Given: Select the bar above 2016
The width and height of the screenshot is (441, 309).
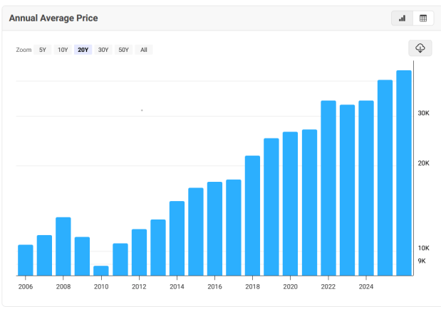Looking at the screenshot, I should (214, 229).
